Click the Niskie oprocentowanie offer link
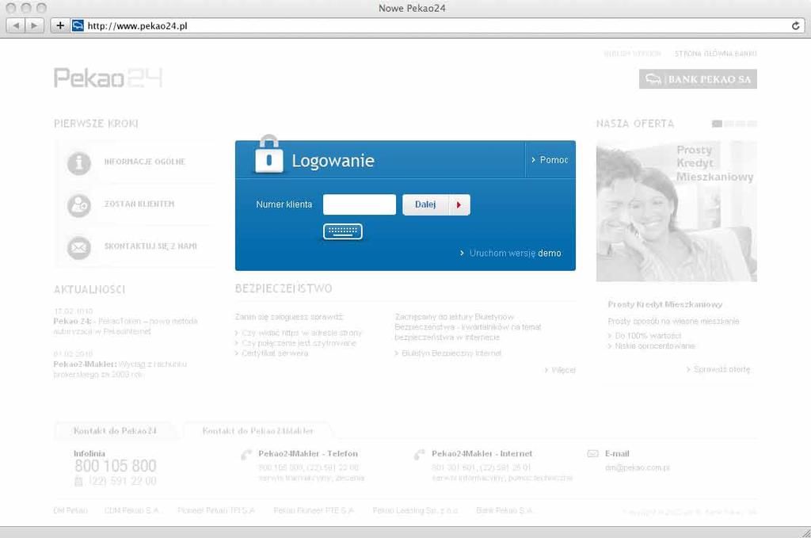 coord(651,346)
